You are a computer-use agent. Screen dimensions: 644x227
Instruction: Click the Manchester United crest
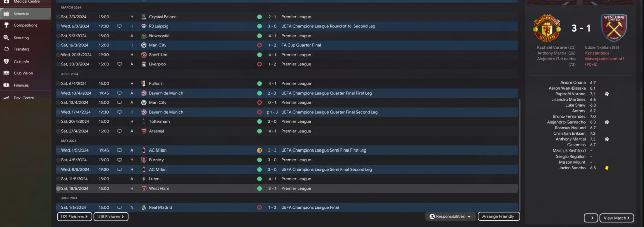[x=547, y=28]
